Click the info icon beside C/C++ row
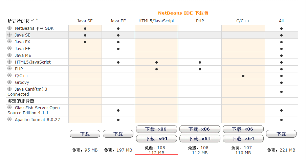This screenshot has height=160, width=306. point(9,75)
